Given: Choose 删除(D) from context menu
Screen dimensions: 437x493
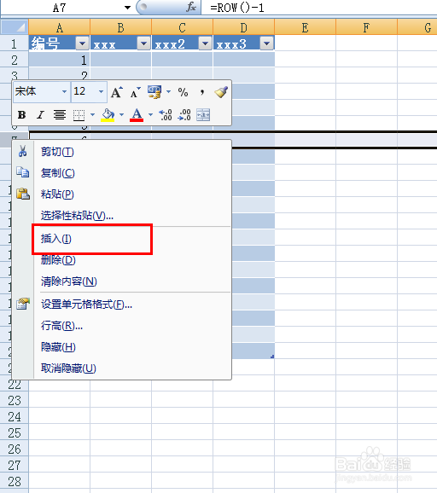Looking at the screenshot, I should (x=121, y=260).
